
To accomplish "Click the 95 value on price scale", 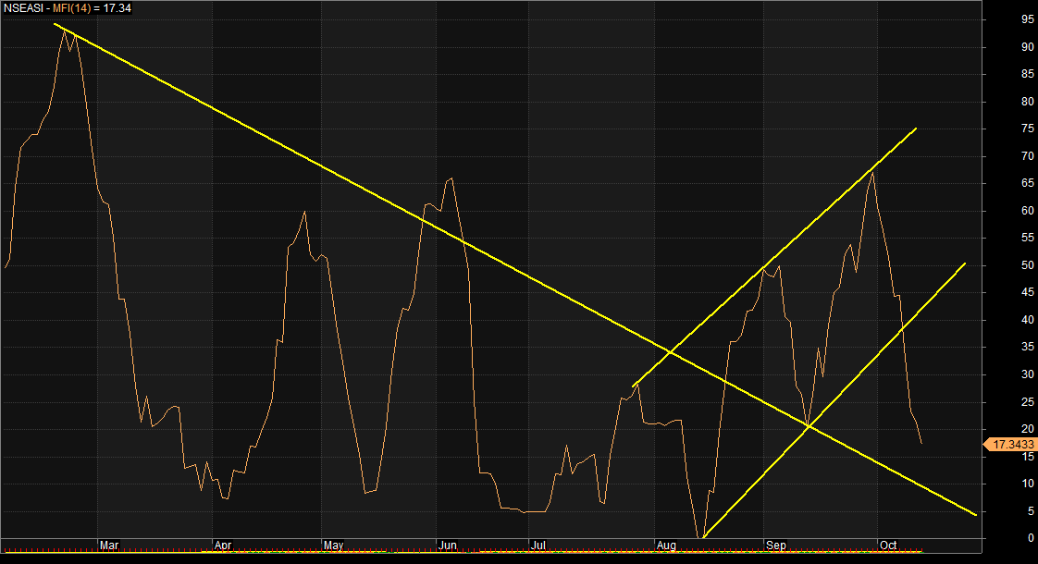I will [x=1028, y=19].
